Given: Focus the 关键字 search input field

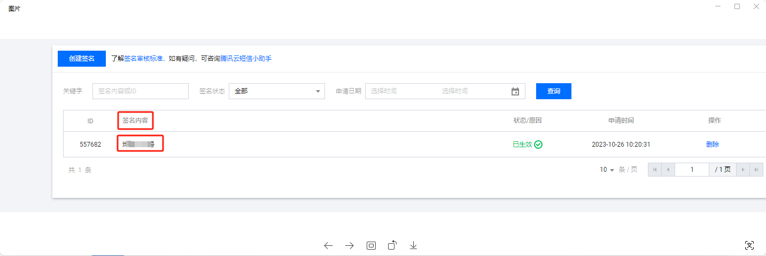Looking at the screenshot, I should [140, 91].
